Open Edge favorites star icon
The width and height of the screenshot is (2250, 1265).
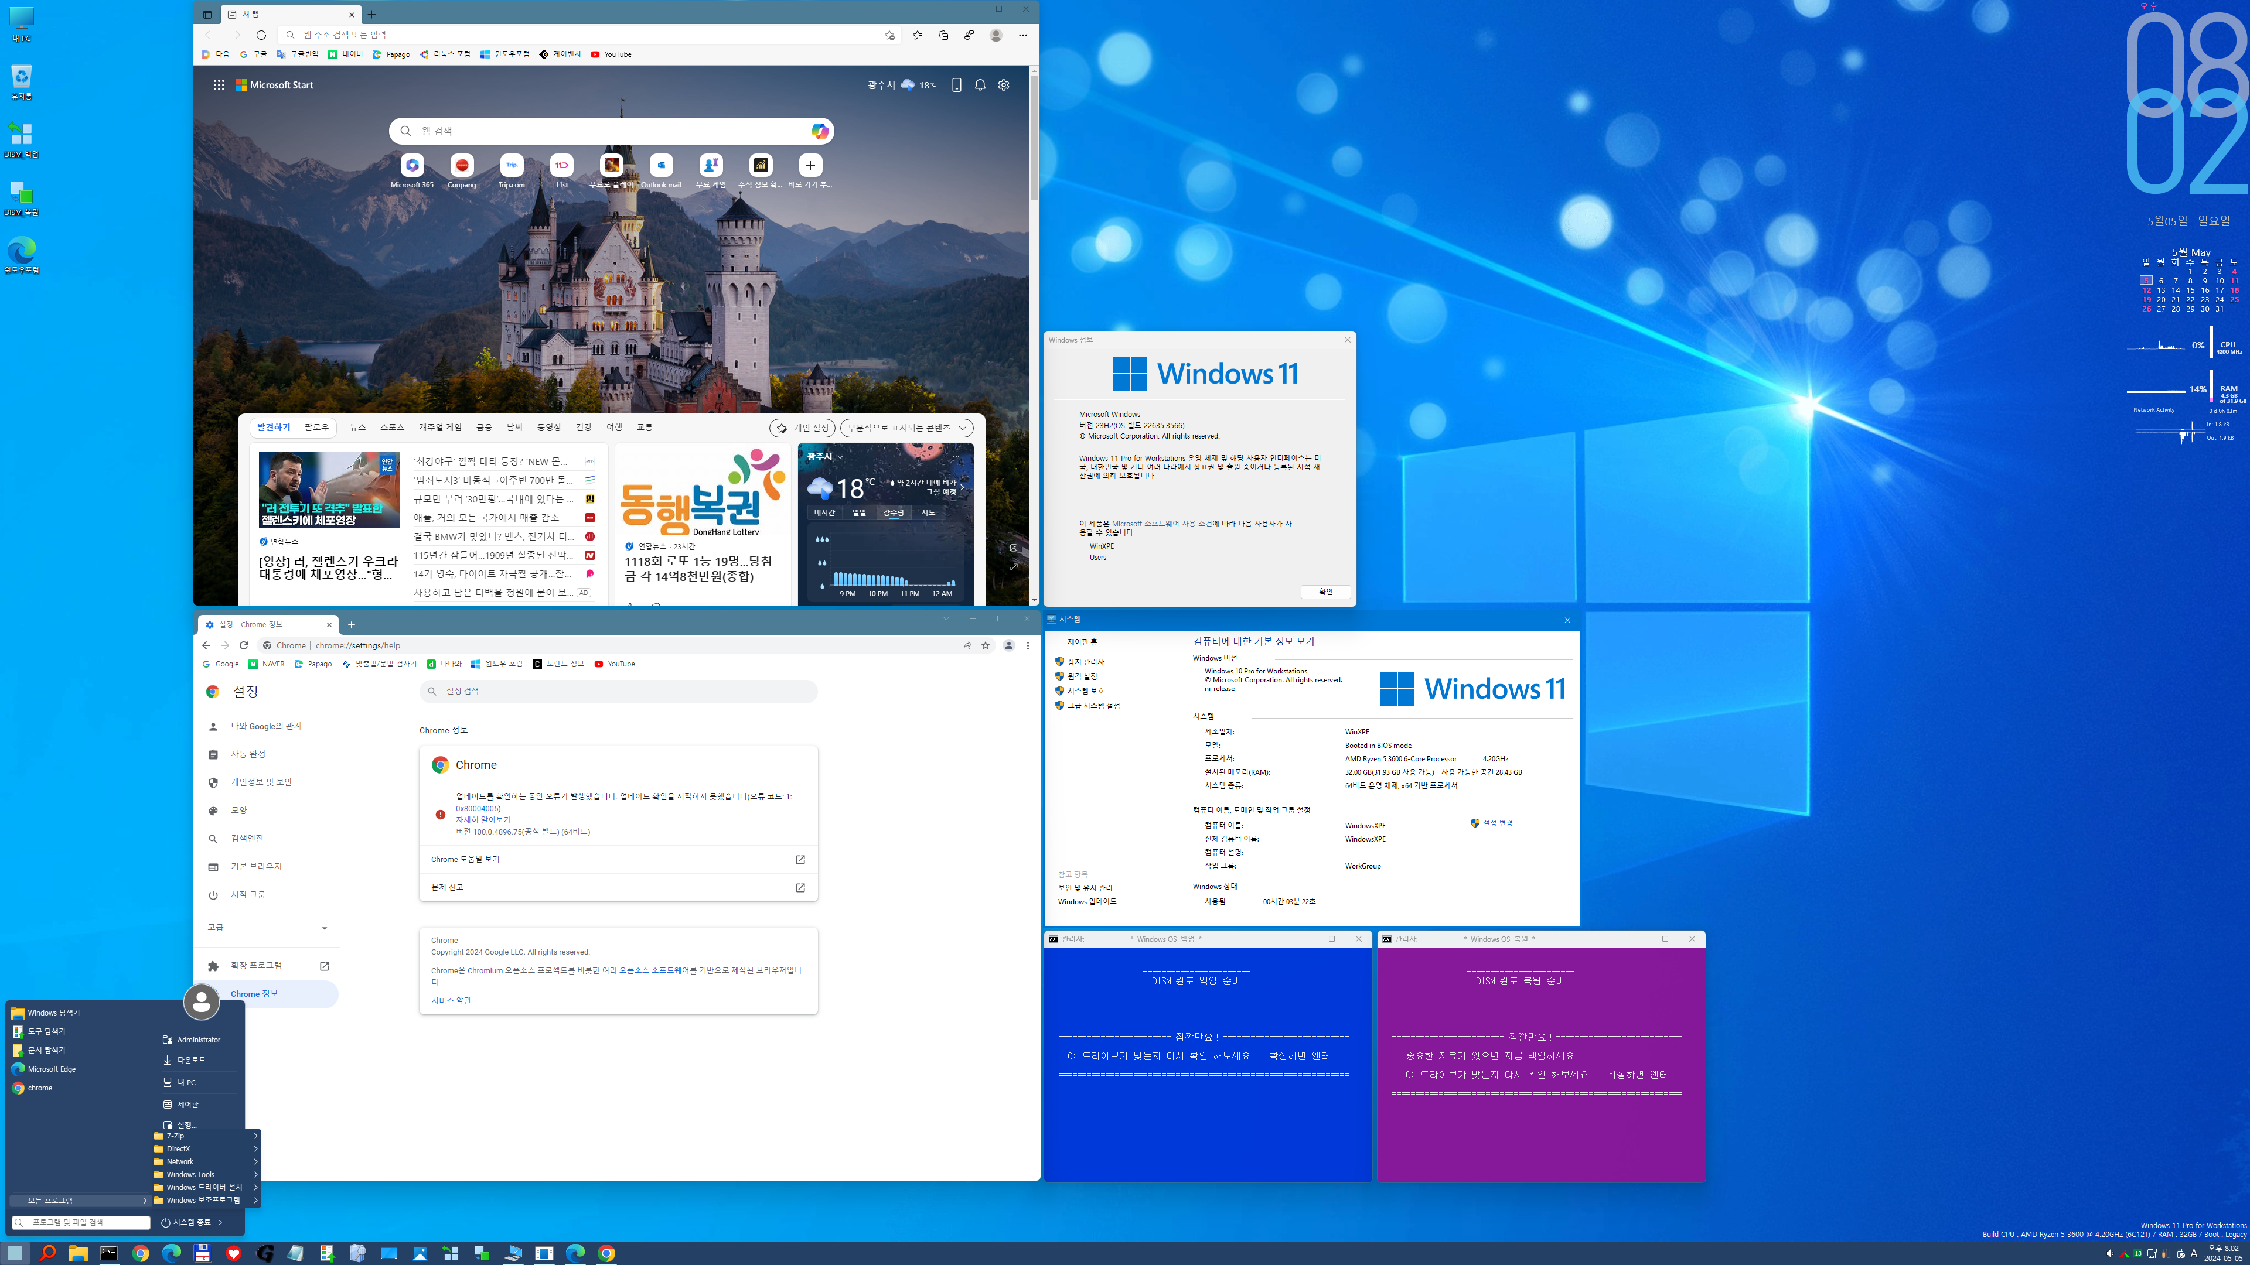(x=917, y=35)
